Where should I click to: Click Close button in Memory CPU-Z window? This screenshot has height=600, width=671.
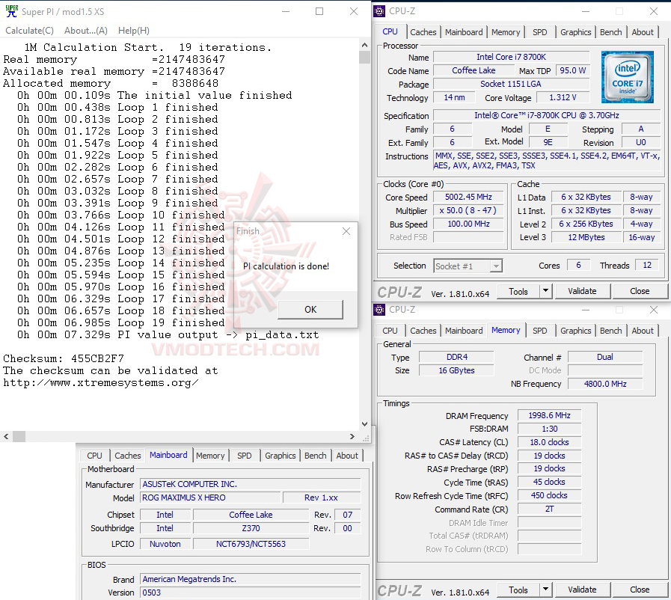pos(640,590)
